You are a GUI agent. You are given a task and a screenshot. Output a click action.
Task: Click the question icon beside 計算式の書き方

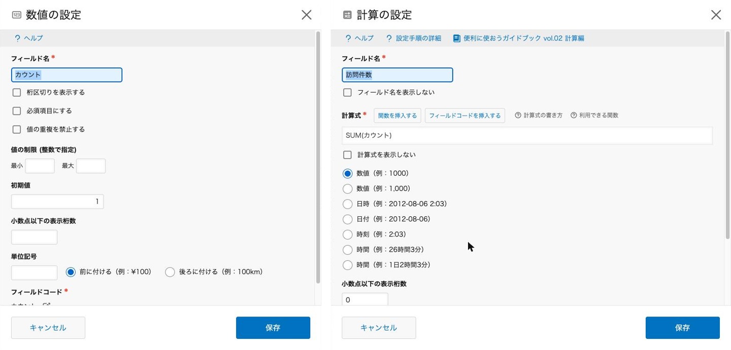(x=518, y=115)
